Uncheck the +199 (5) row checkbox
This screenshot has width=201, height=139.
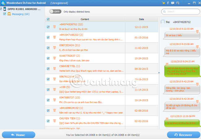tap(48, 90)
